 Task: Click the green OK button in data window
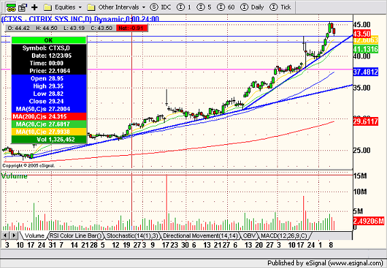pyautogui.click(x=48, y=40)
